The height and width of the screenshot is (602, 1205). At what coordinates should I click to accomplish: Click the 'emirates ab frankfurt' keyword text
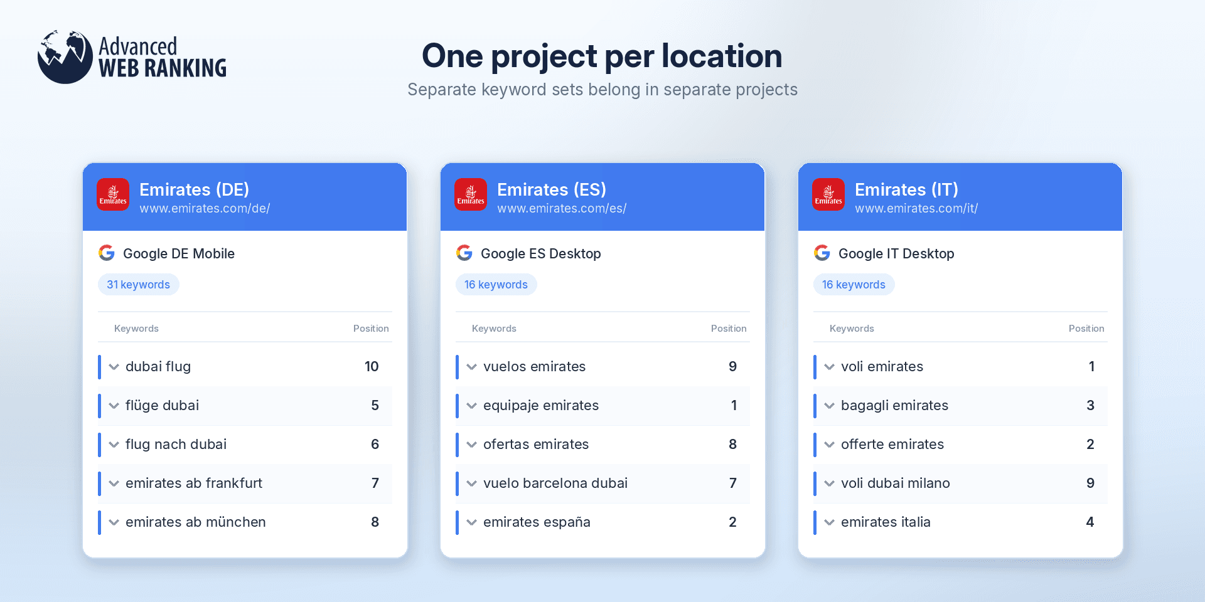[x=194, y=483]
